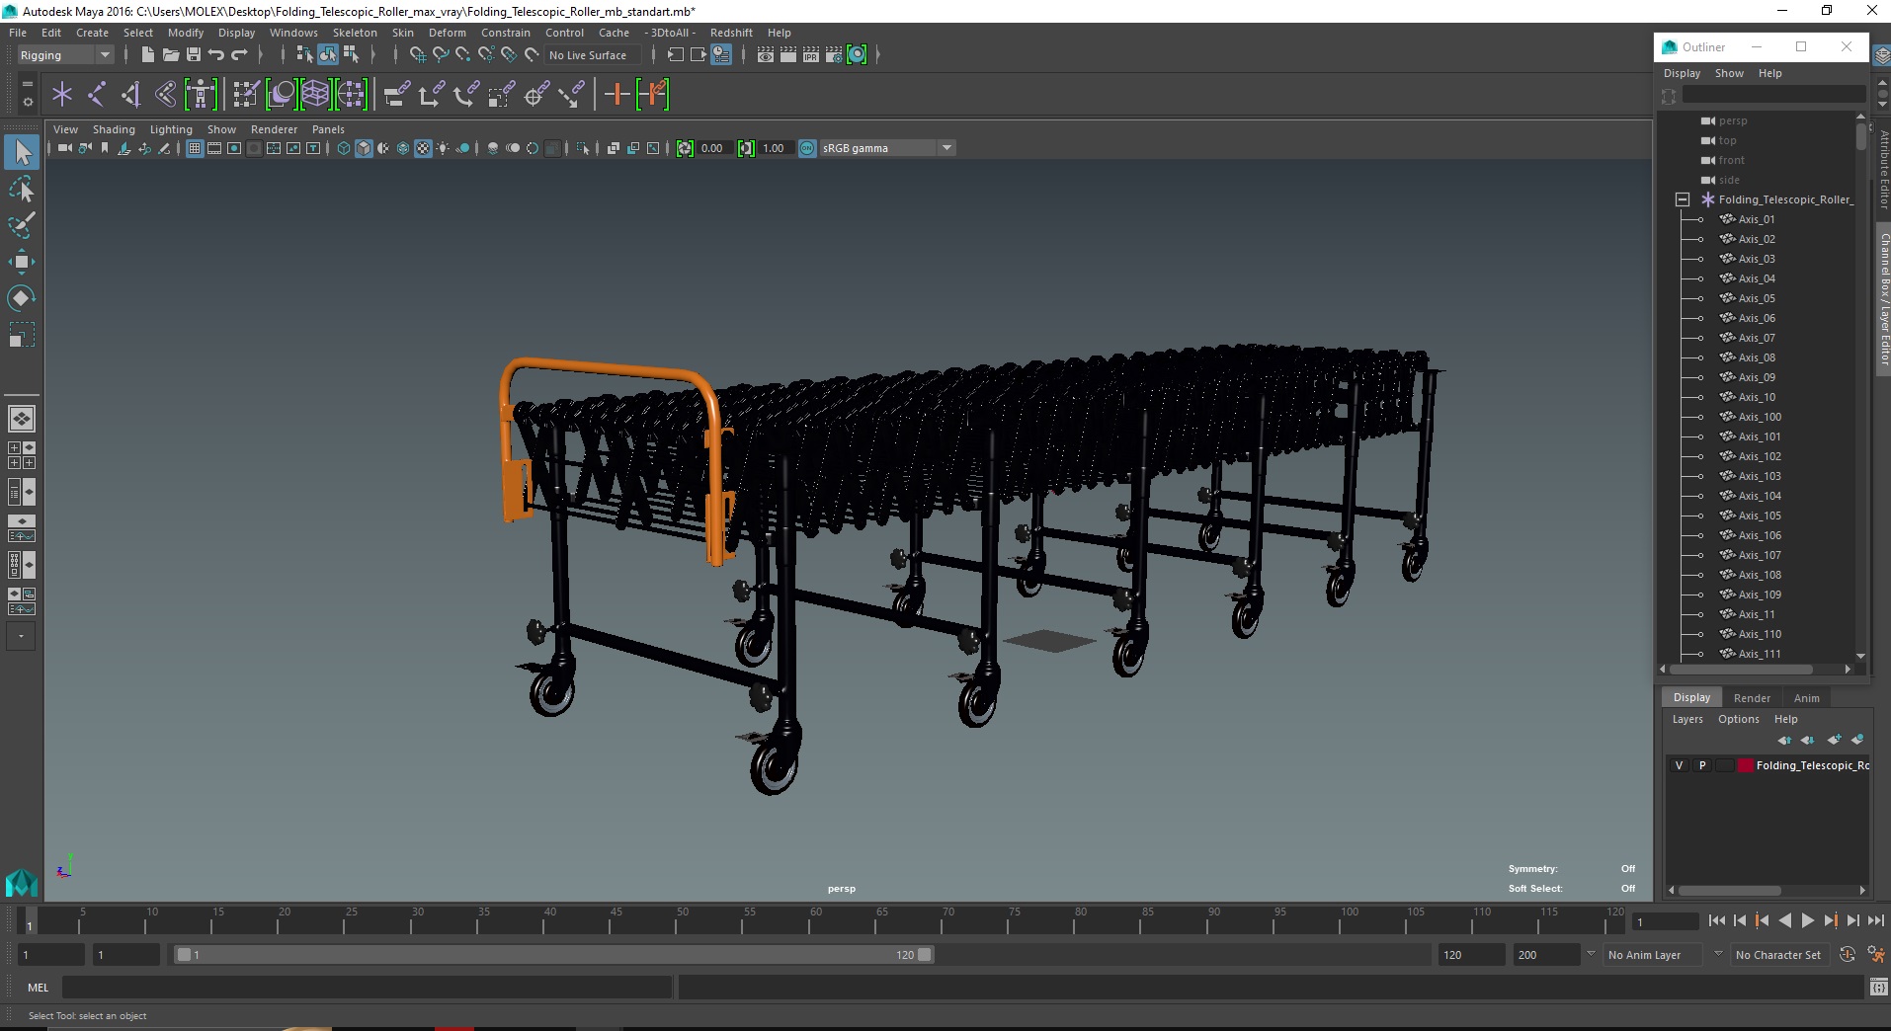Open the viewport Shading menu
1891x1031 pixels.
click(114, 129)
